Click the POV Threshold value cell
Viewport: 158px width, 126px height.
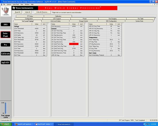[36, 40]
